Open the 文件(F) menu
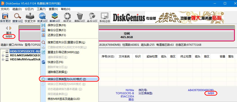Screen dimensions: 237x102 point(5,9)
